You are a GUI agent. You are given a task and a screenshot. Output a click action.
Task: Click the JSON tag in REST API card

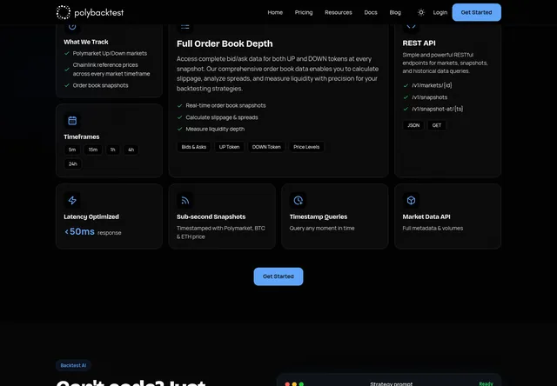pyautogui.click(x=413, y=125)
